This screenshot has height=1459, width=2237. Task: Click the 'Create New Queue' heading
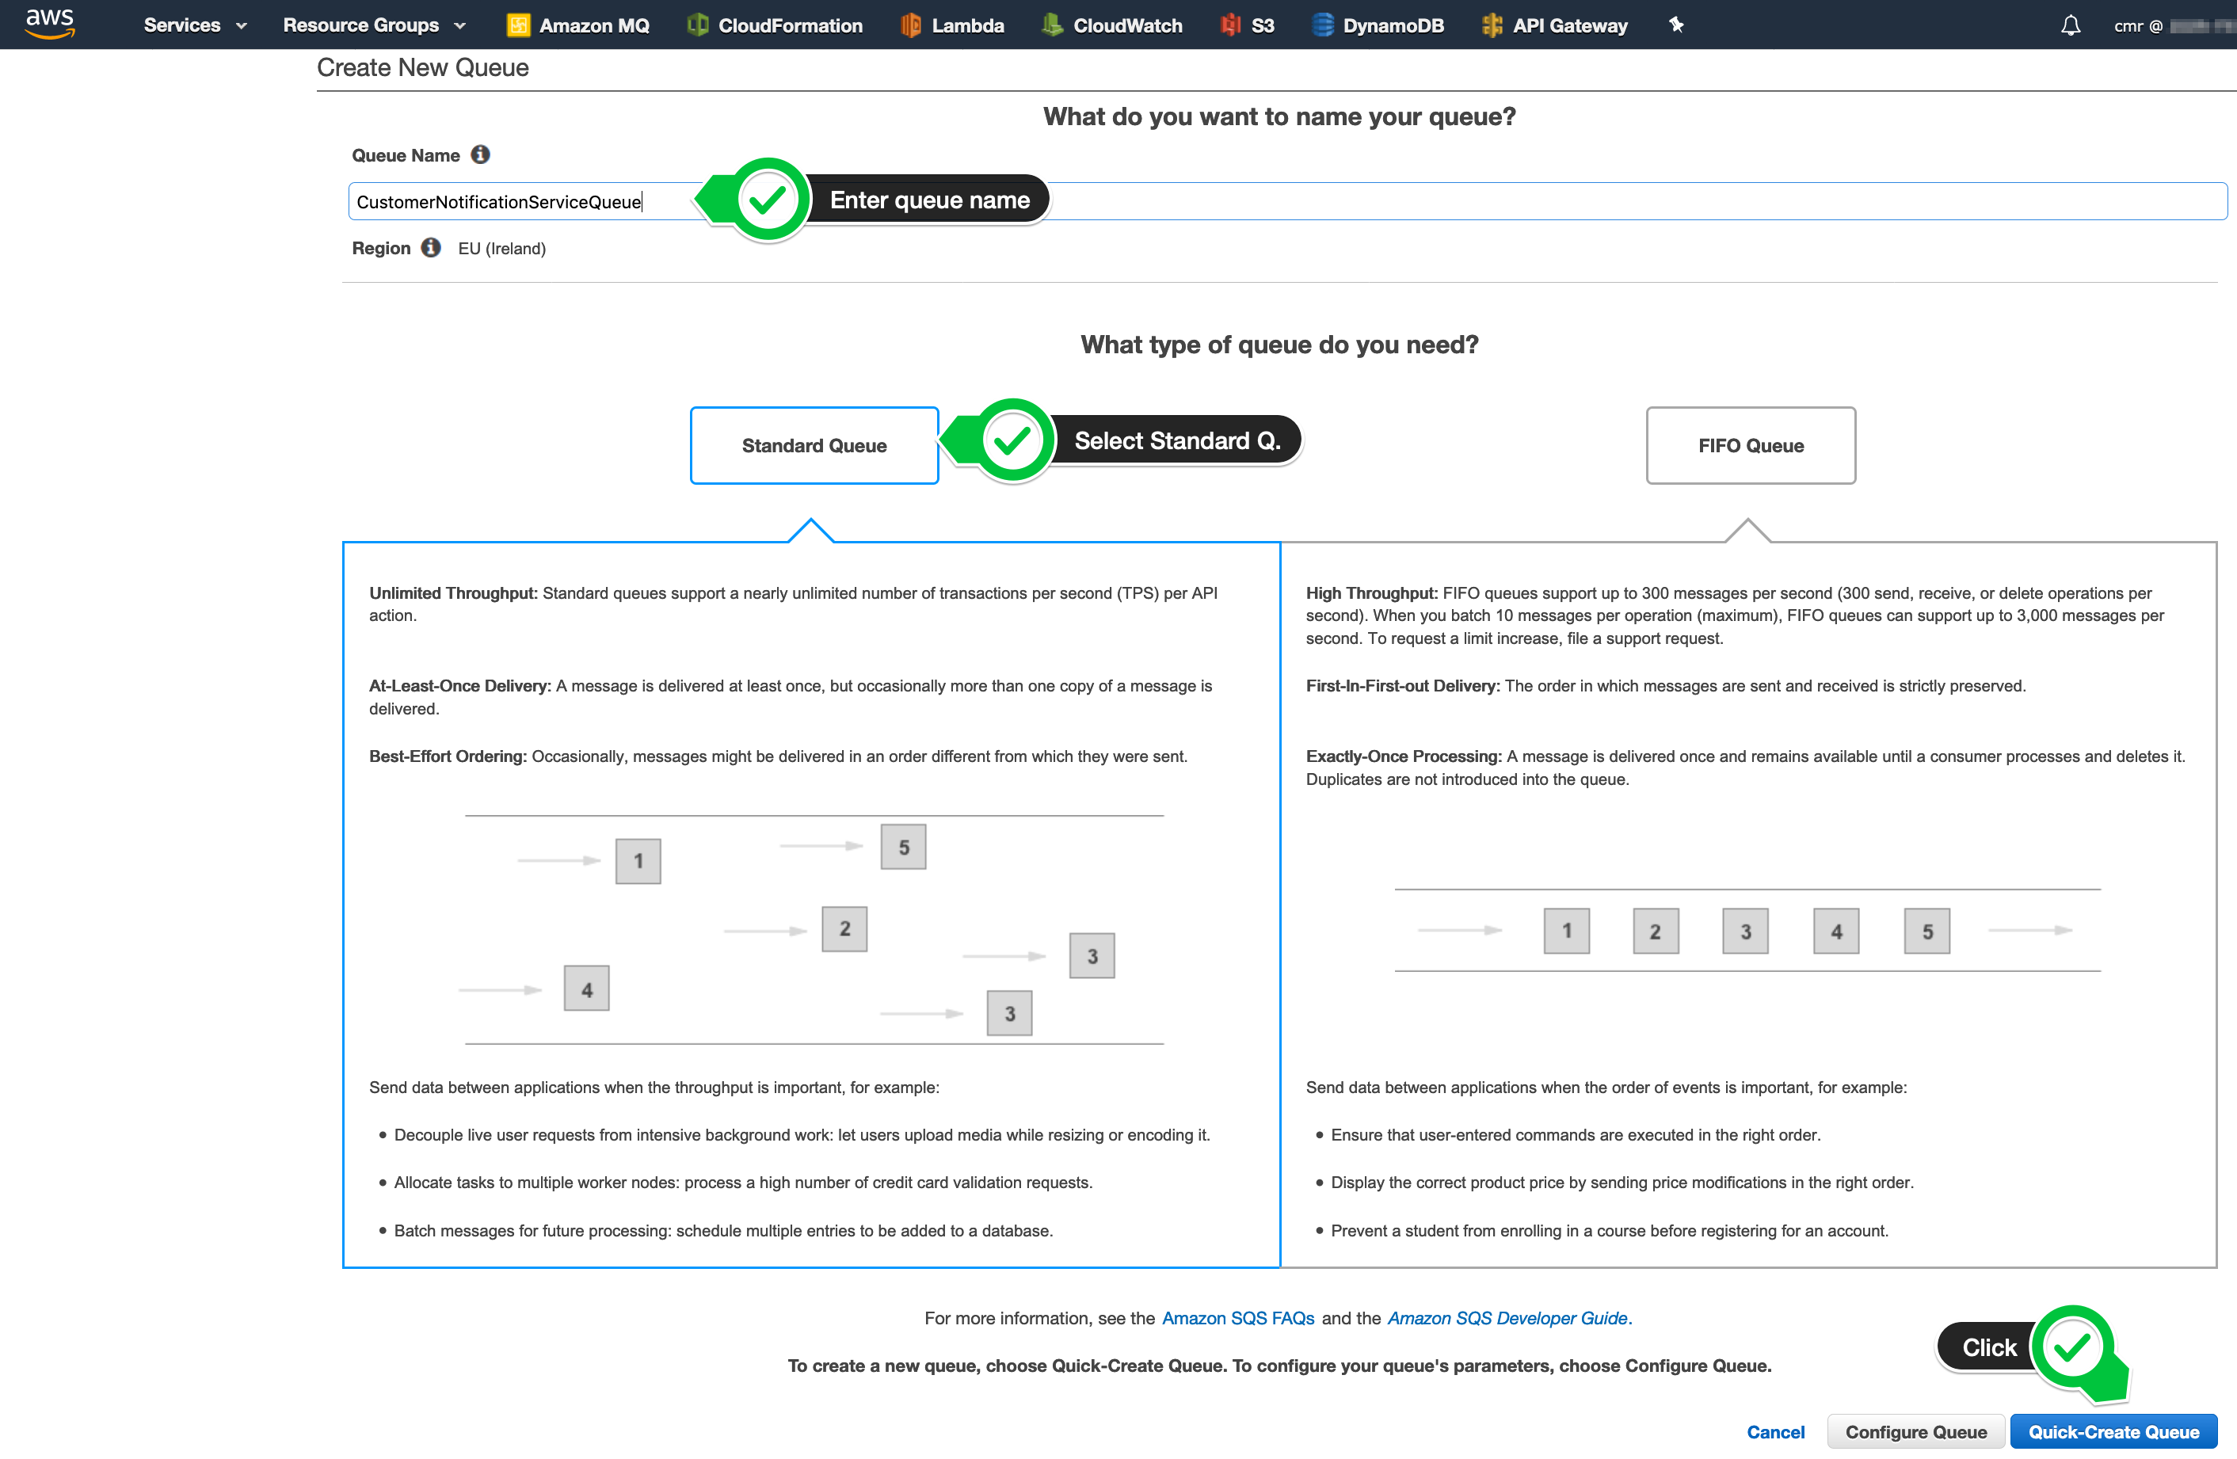pos(422,67)
